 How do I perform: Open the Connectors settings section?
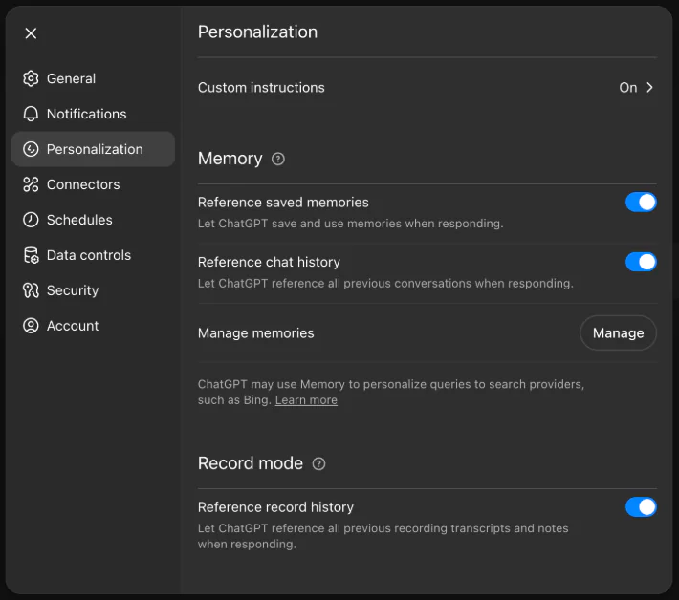[83, 184]
